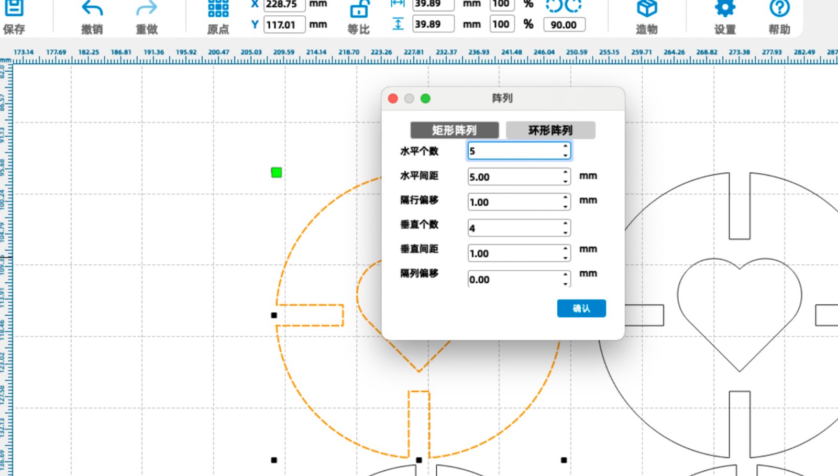Click the left dashed rotate icon
Image resolution: width=838 pixels, height=476 pixels.
(x=554, y=6)
